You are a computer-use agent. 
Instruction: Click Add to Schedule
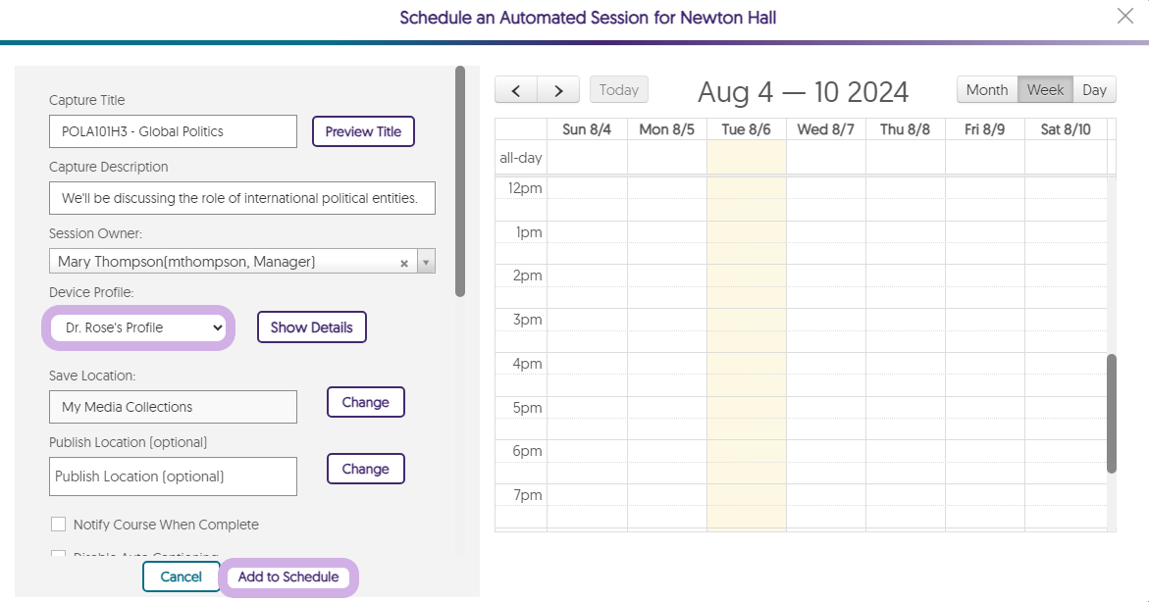[x=288, y=577]
